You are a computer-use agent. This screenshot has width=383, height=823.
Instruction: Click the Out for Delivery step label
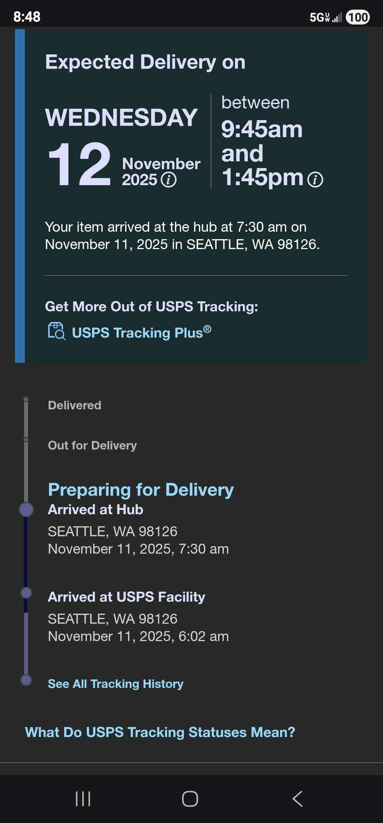pyautogui.click(x=92, y=445)
